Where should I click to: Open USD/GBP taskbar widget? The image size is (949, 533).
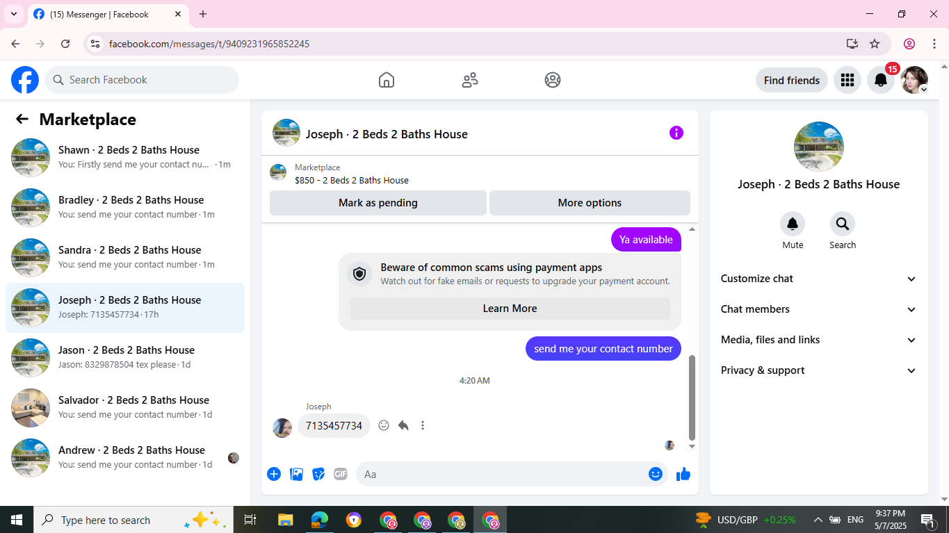(745, 520)
